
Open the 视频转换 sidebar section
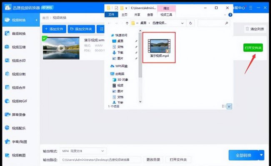tap(21, 20)
